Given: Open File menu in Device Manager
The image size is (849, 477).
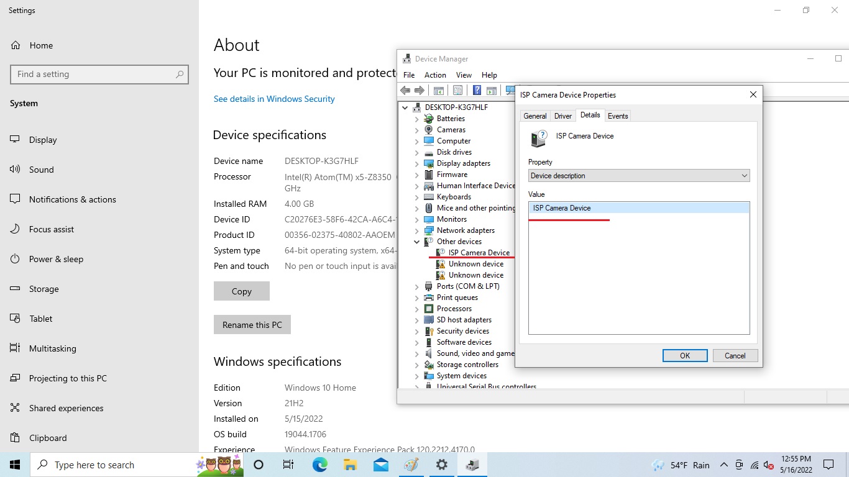Looking at the screenshot, I should pos(409,75).
